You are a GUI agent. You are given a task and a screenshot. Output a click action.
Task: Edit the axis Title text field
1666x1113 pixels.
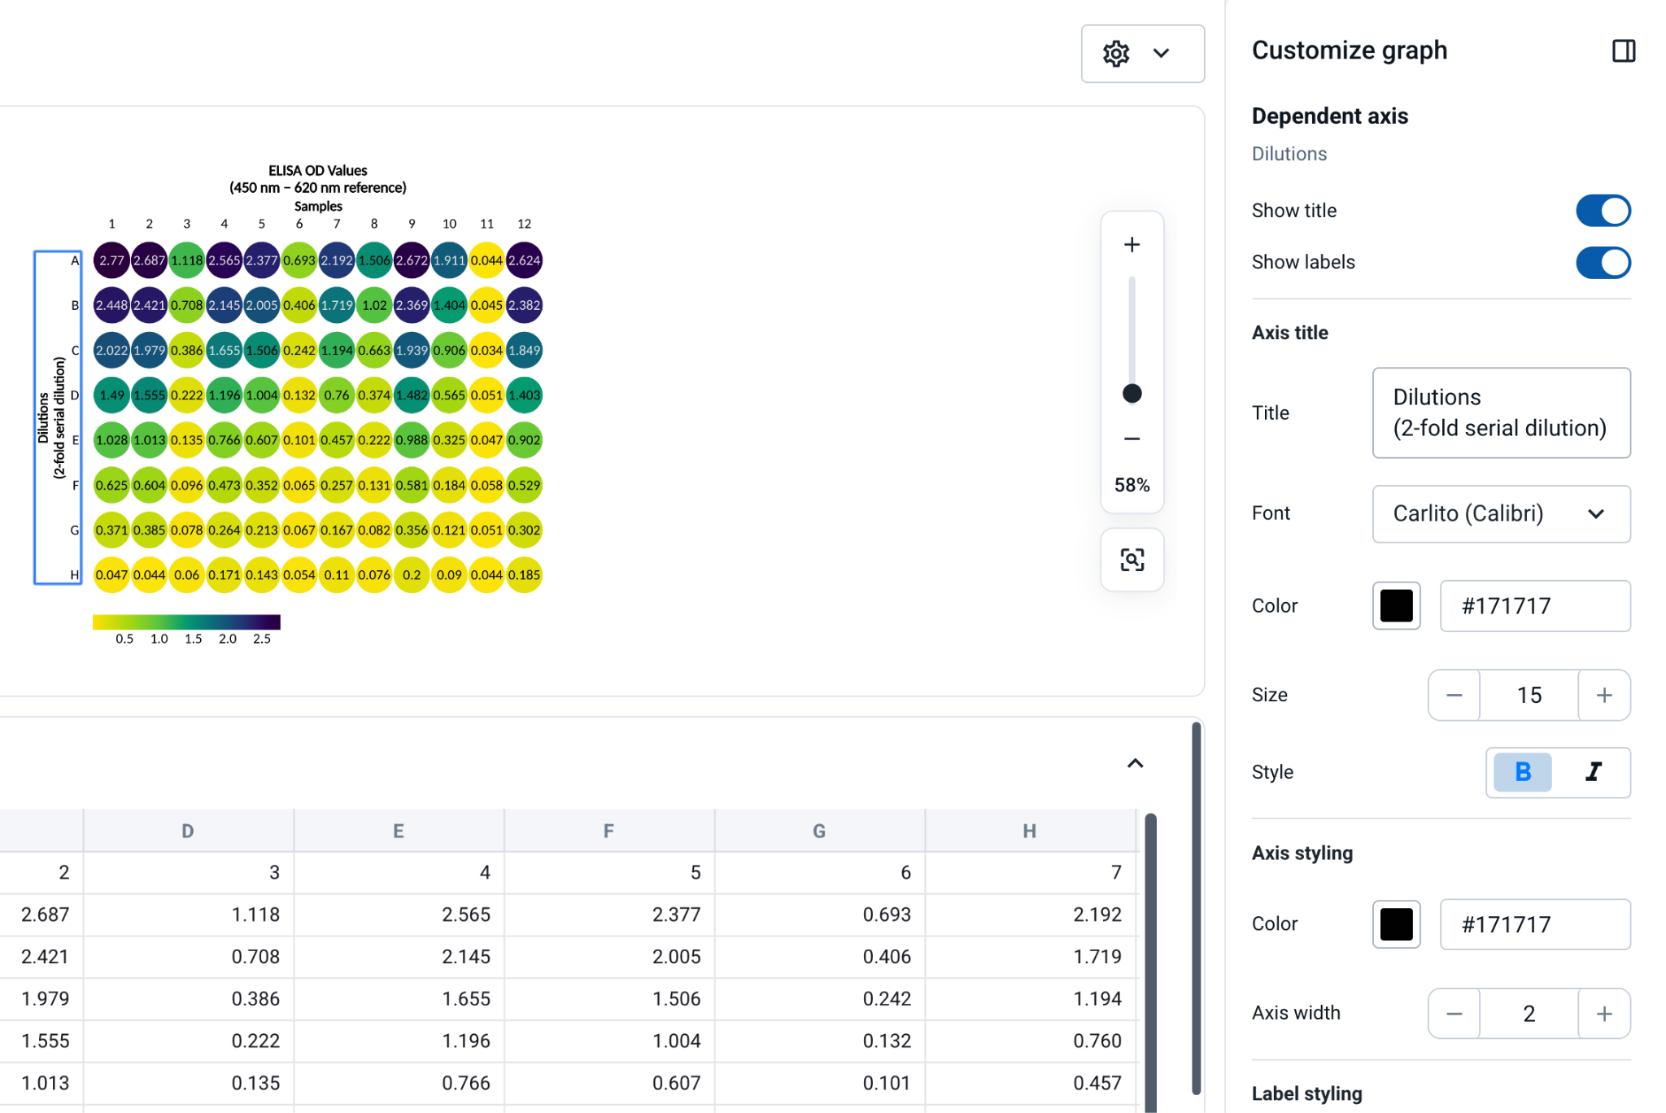1501,413
